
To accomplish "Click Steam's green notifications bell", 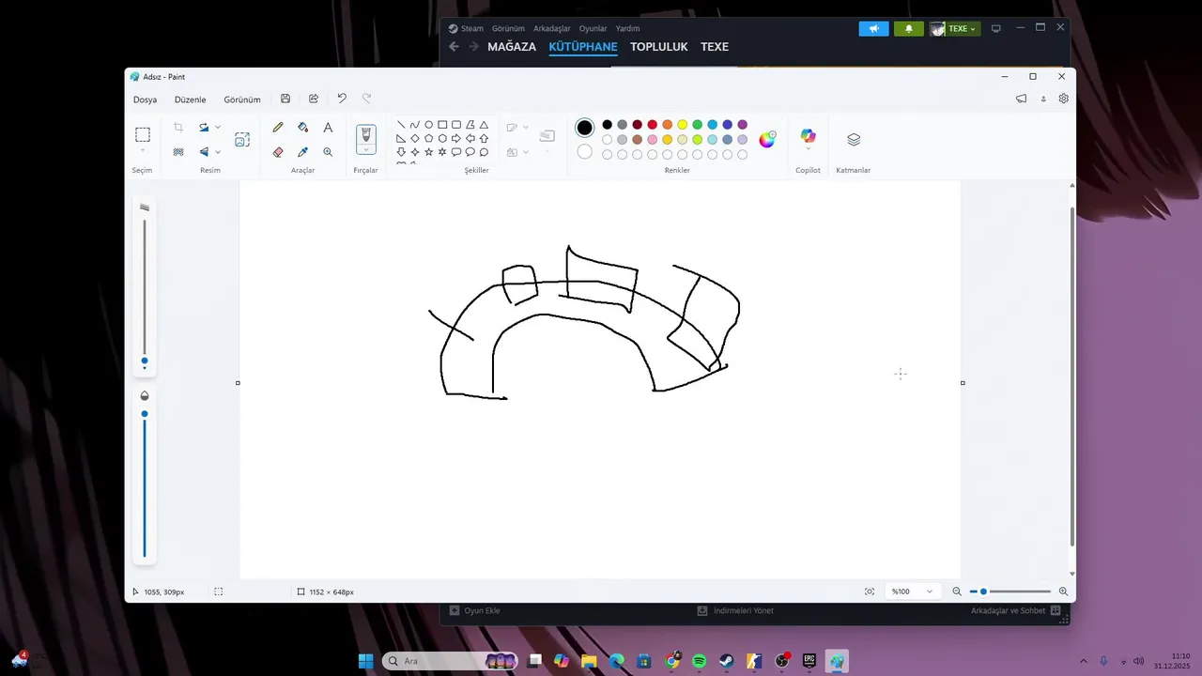I will pos(909,29).
